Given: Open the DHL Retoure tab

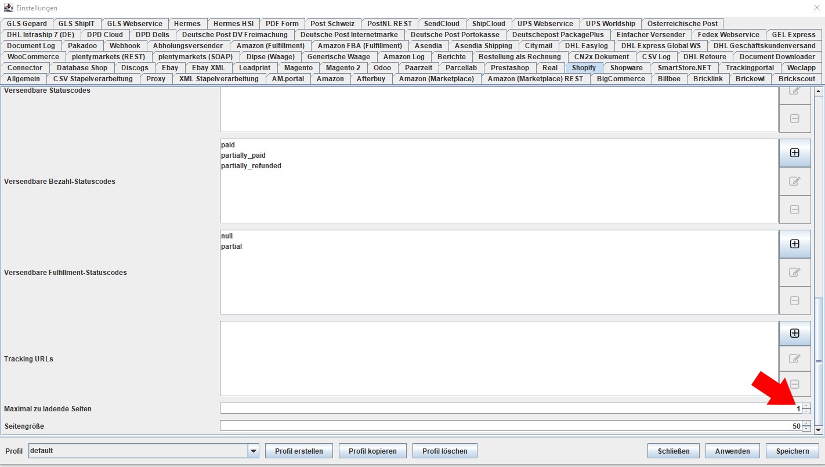Looking at the screenshot, I should point(705,57).
